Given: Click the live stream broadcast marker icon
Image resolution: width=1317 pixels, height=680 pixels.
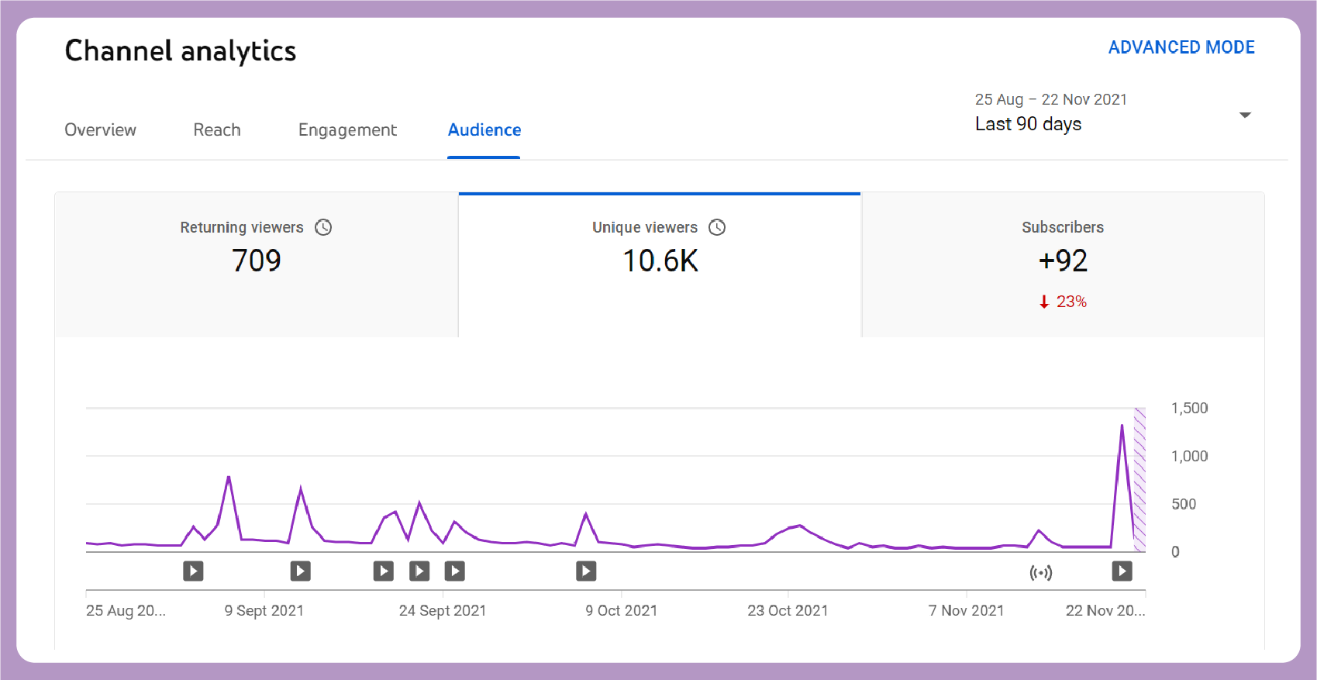Looking at the screenshot, I should (1041, 573).
